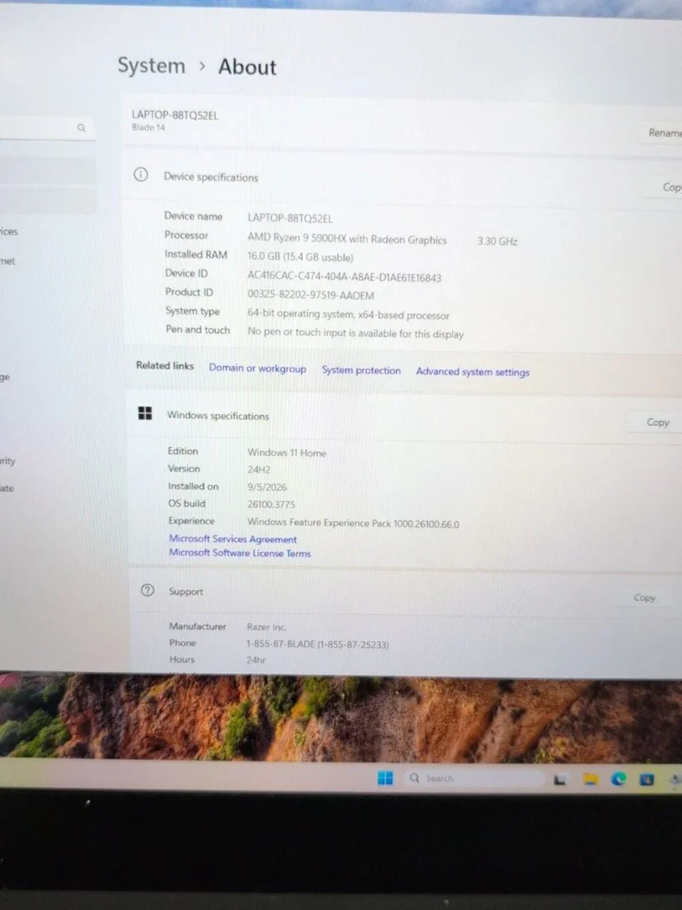
Task: Click the Device name label
Action: pos(193,216)
